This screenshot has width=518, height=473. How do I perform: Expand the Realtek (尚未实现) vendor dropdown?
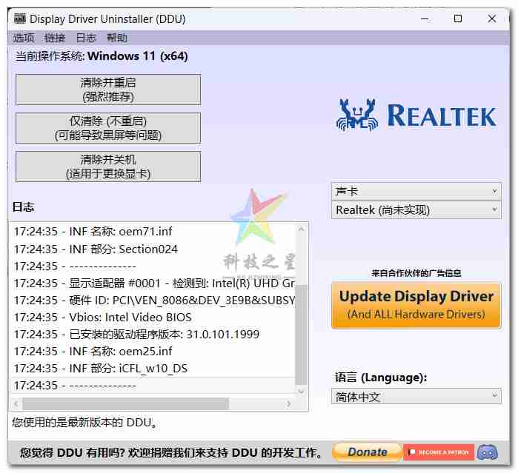[x=416, y=210]
